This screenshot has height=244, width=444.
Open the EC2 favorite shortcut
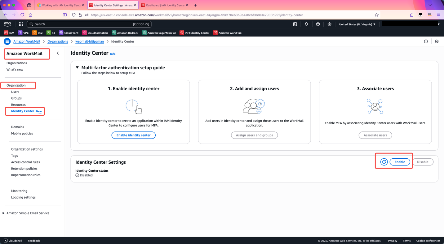pos(38,33)
